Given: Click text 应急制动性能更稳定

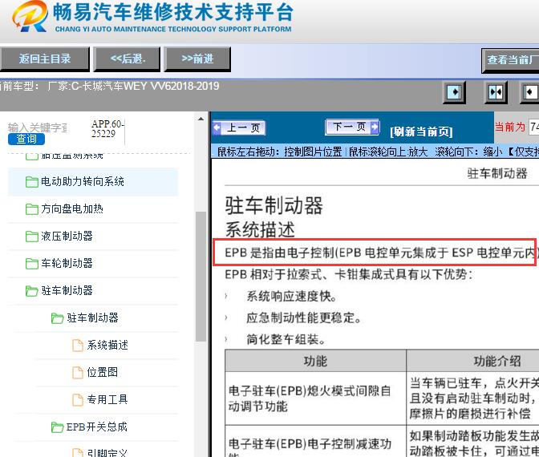Looking at the screenshot, I should [x=304, y=317].
